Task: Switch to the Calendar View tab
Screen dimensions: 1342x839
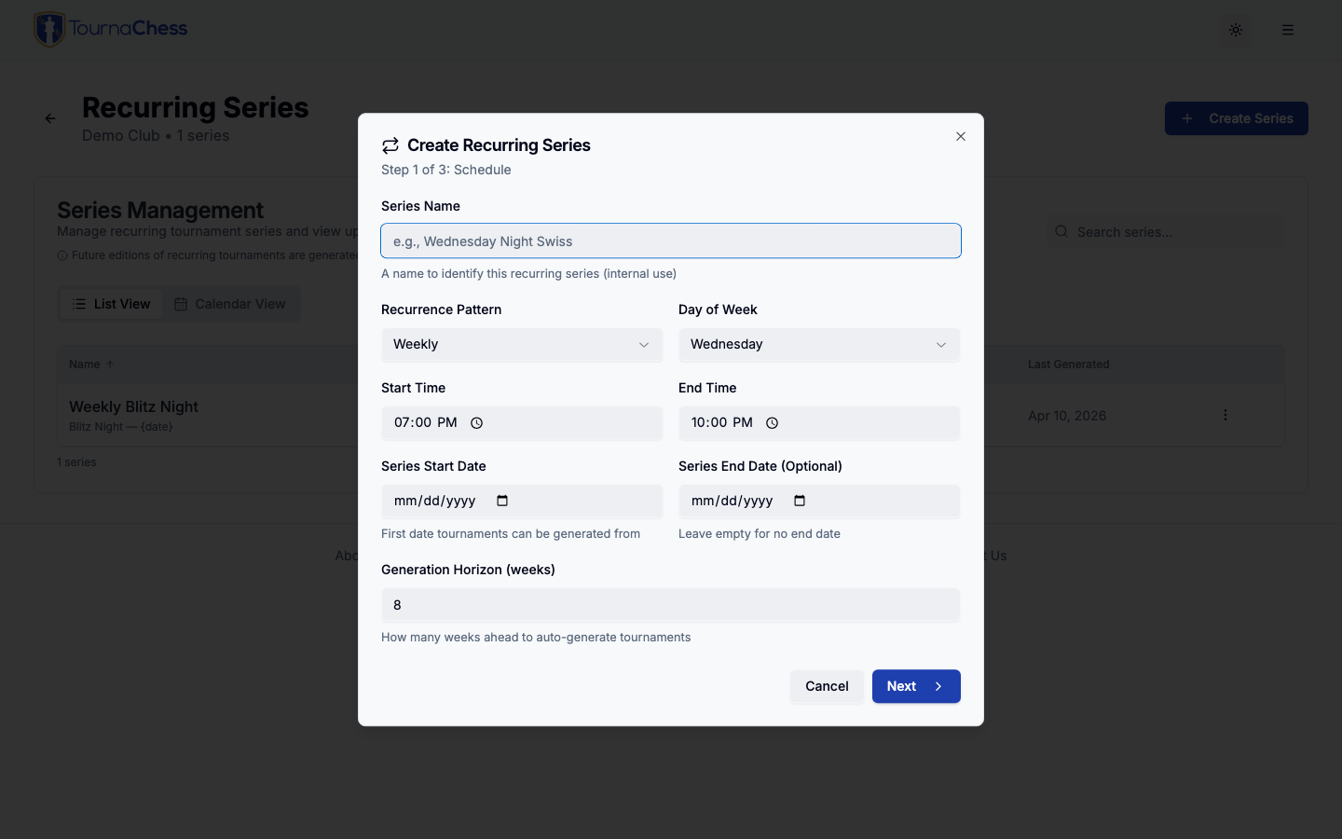Action: coord(230,304)
